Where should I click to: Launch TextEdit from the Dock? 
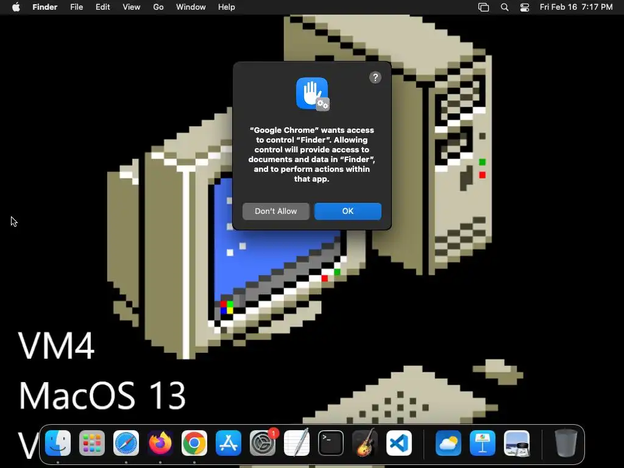pyautogui.click(x=297, y=443)
